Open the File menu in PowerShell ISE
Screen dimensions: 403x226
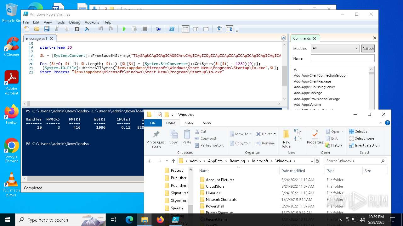click(x=26, y=22)
